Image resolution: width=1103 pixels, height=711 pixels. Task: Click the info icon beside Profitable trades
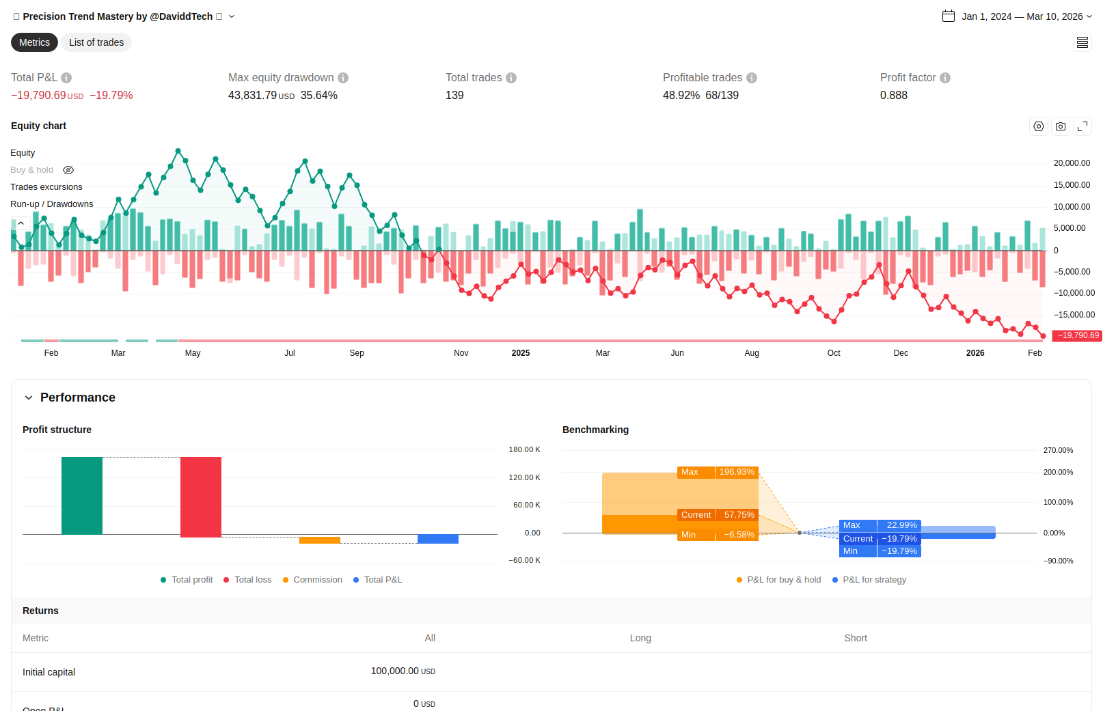(752, 78)
